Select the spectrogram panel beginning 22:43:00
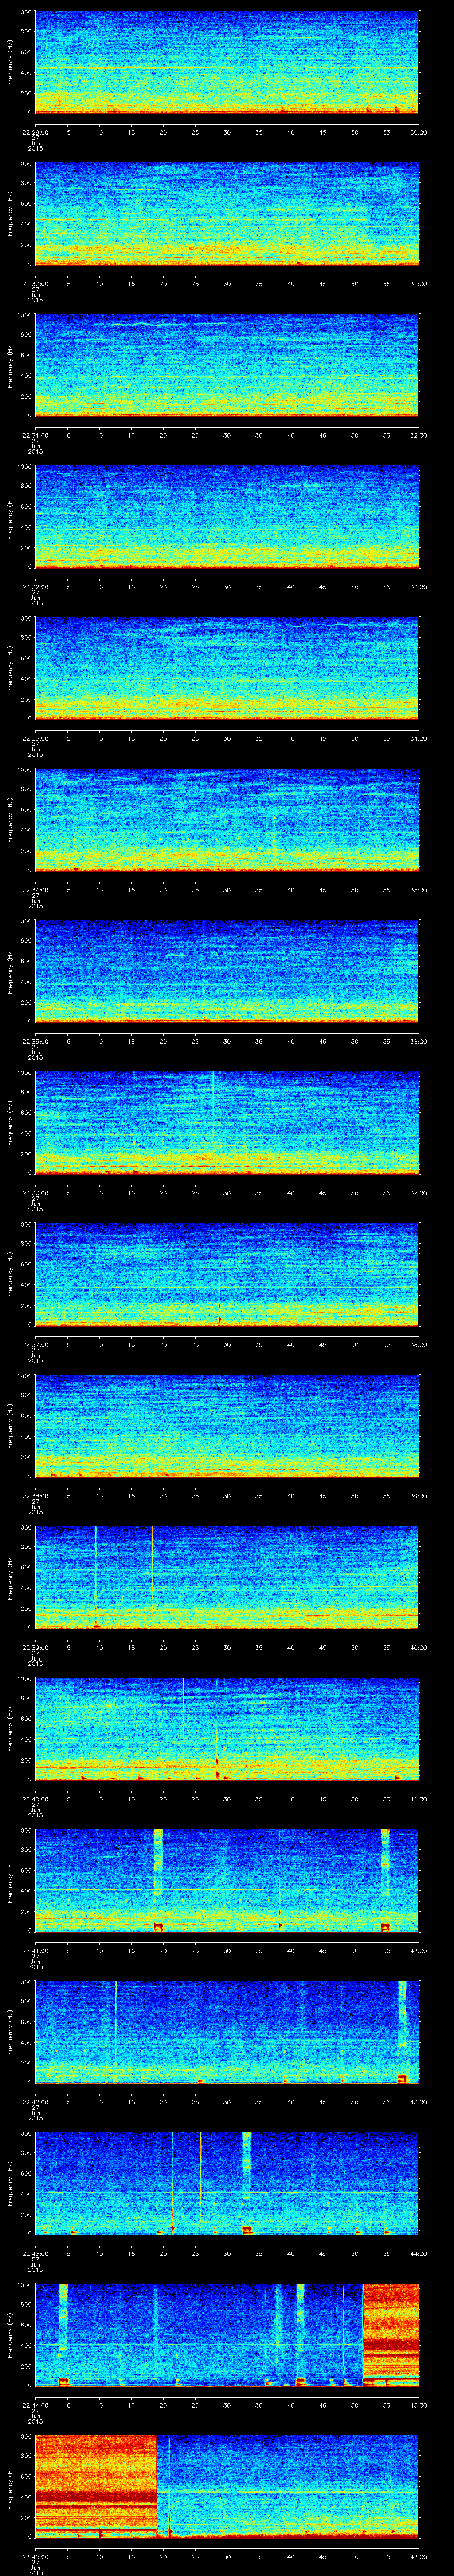Viewport: 454px width, 2576px height. tap(227, 2183)
